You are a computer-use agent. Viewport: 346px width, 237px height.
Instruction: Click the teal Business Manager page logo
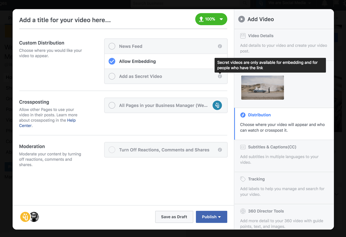pos(217,105)
